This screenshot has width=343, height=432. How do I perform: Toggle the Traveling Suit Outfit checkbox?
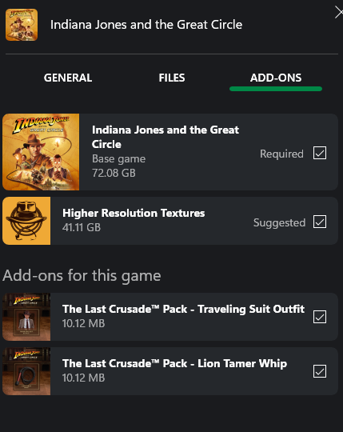tap(320, 317)
